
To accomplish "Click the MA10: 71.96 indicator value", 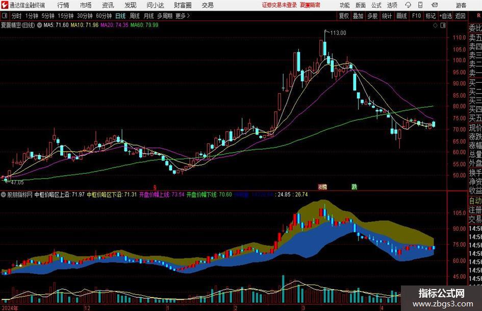I will click(x=84, y=25).
